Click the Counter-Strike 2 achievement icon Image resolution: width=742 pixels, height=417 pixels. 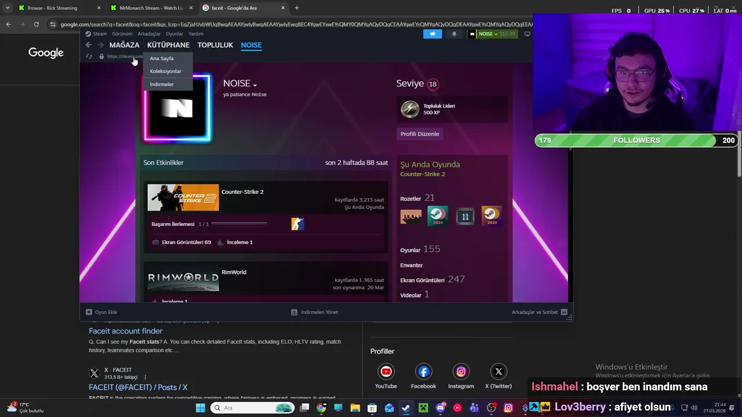297,224
